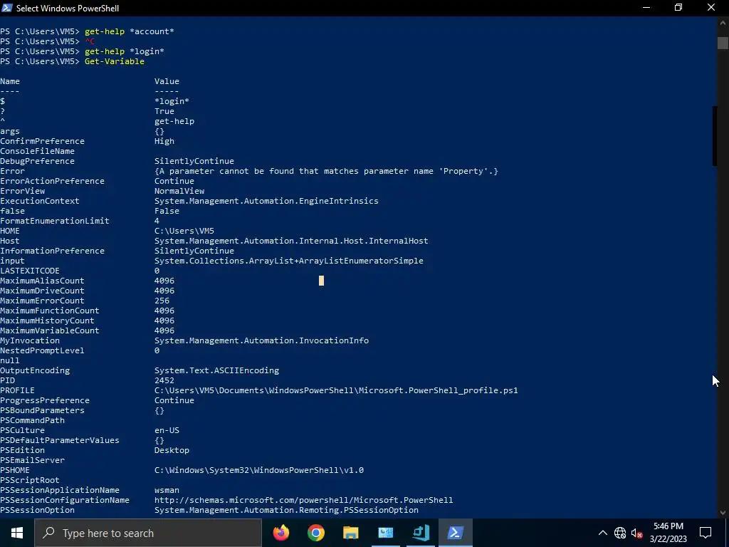Viewport: 729px width, 547px height.
Task: Click the 'get-help *account*' command
Action: tap(130, 31)
